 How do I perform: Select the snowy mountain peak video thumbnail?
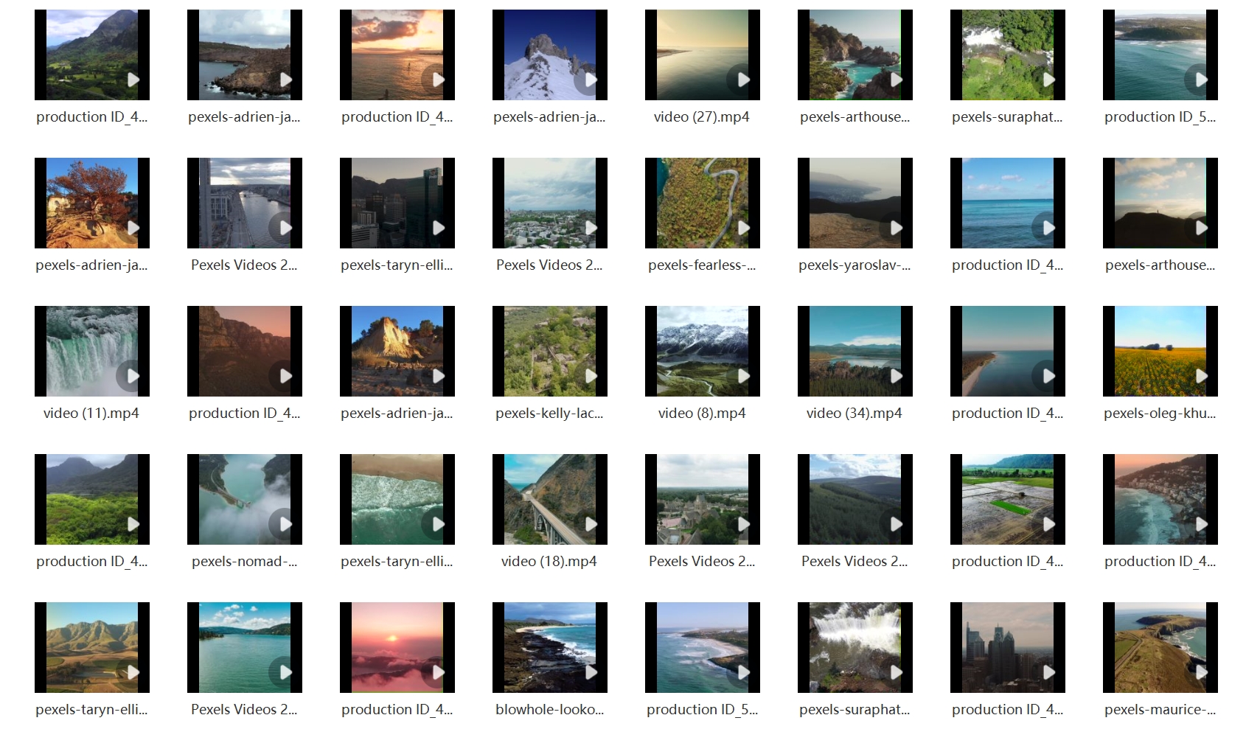click(x=550, y=55)
